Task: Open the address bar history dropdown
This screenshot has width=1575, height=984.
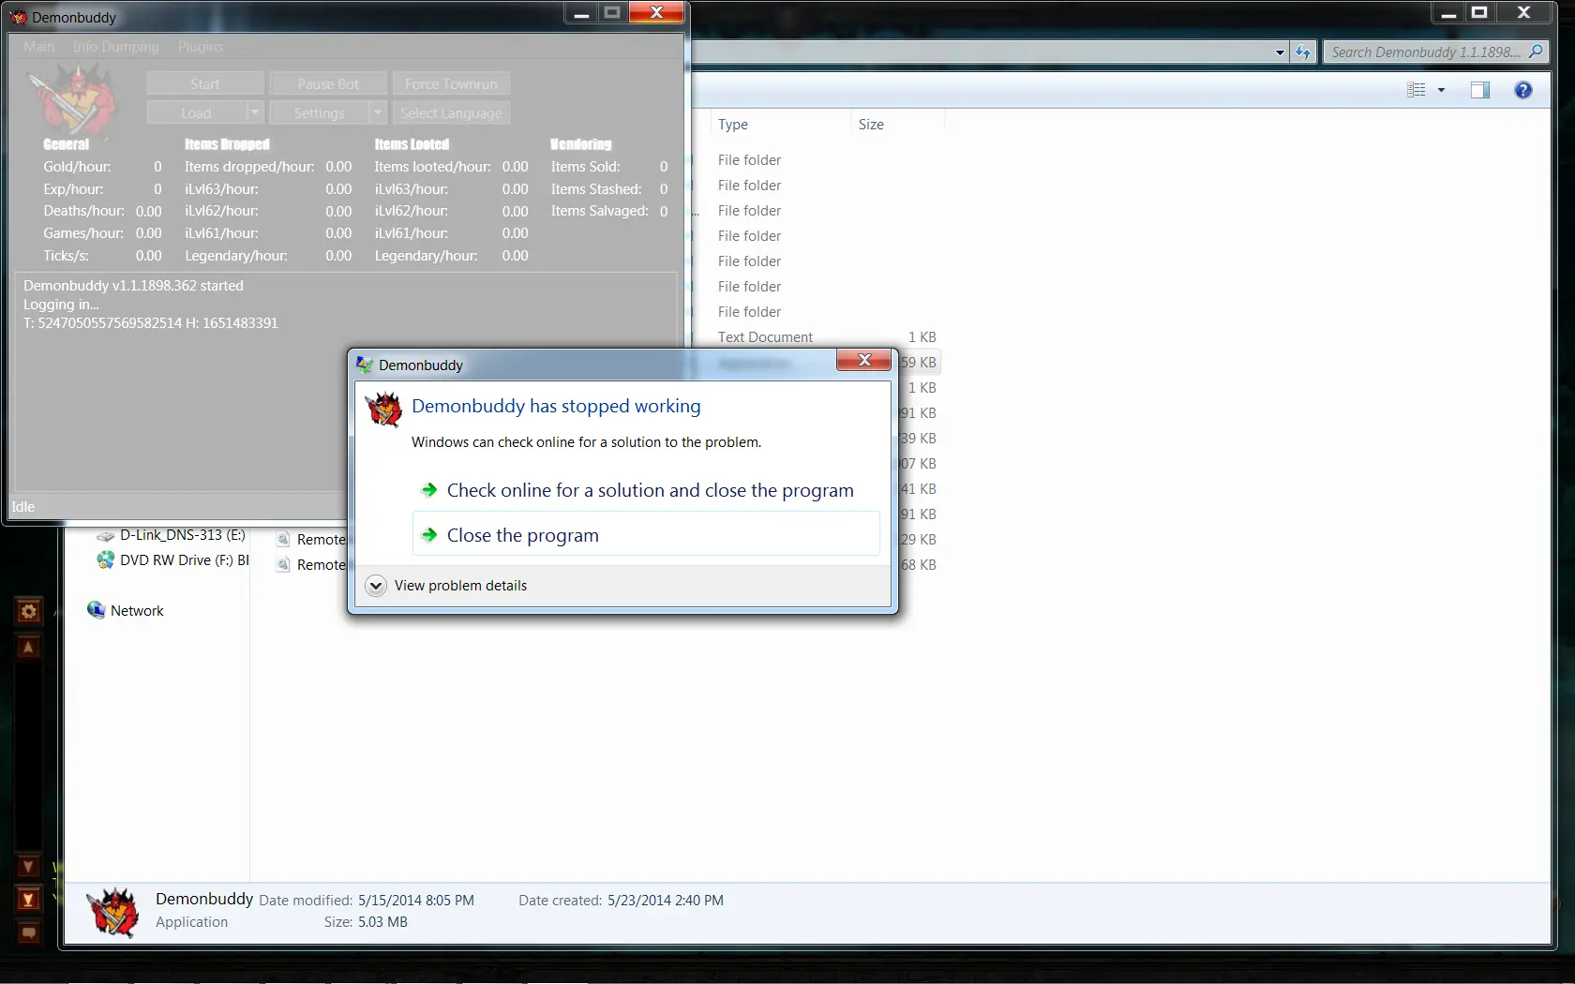Action: 1280,52
